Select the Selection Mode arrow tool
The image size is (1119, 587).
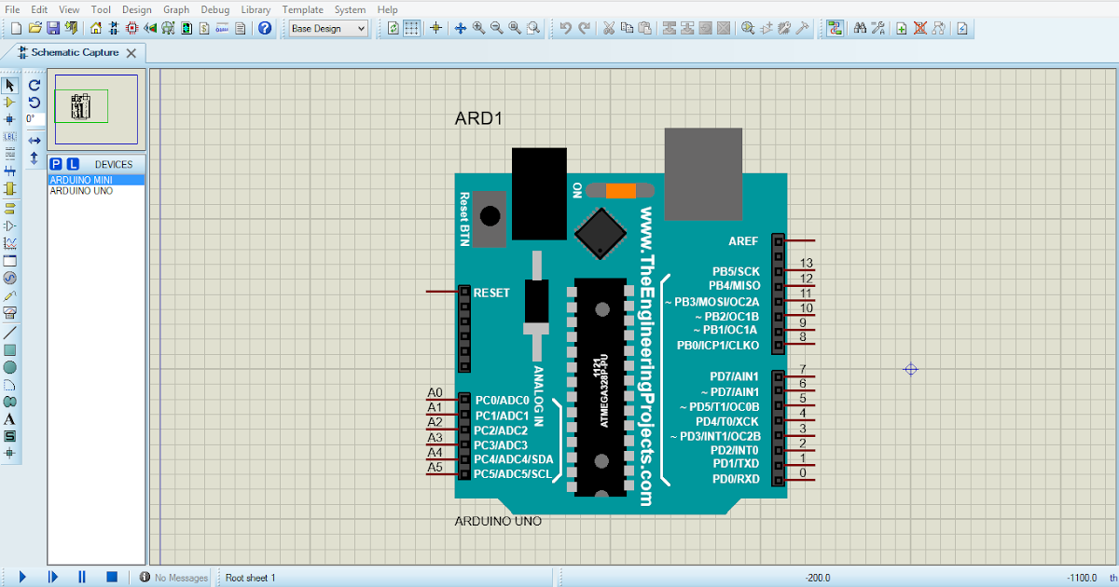click(10, 86)
